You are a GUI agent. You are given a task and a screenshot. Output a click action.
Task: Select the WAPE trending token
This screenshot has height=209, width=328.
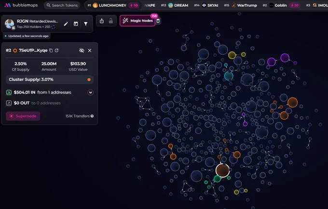tap(150, 5)
